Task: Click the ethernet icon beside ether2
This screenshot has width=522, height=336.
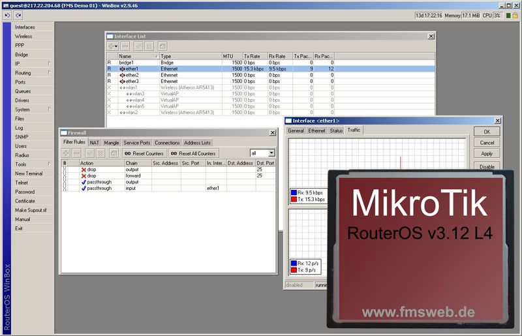Action: coord(122,75)
